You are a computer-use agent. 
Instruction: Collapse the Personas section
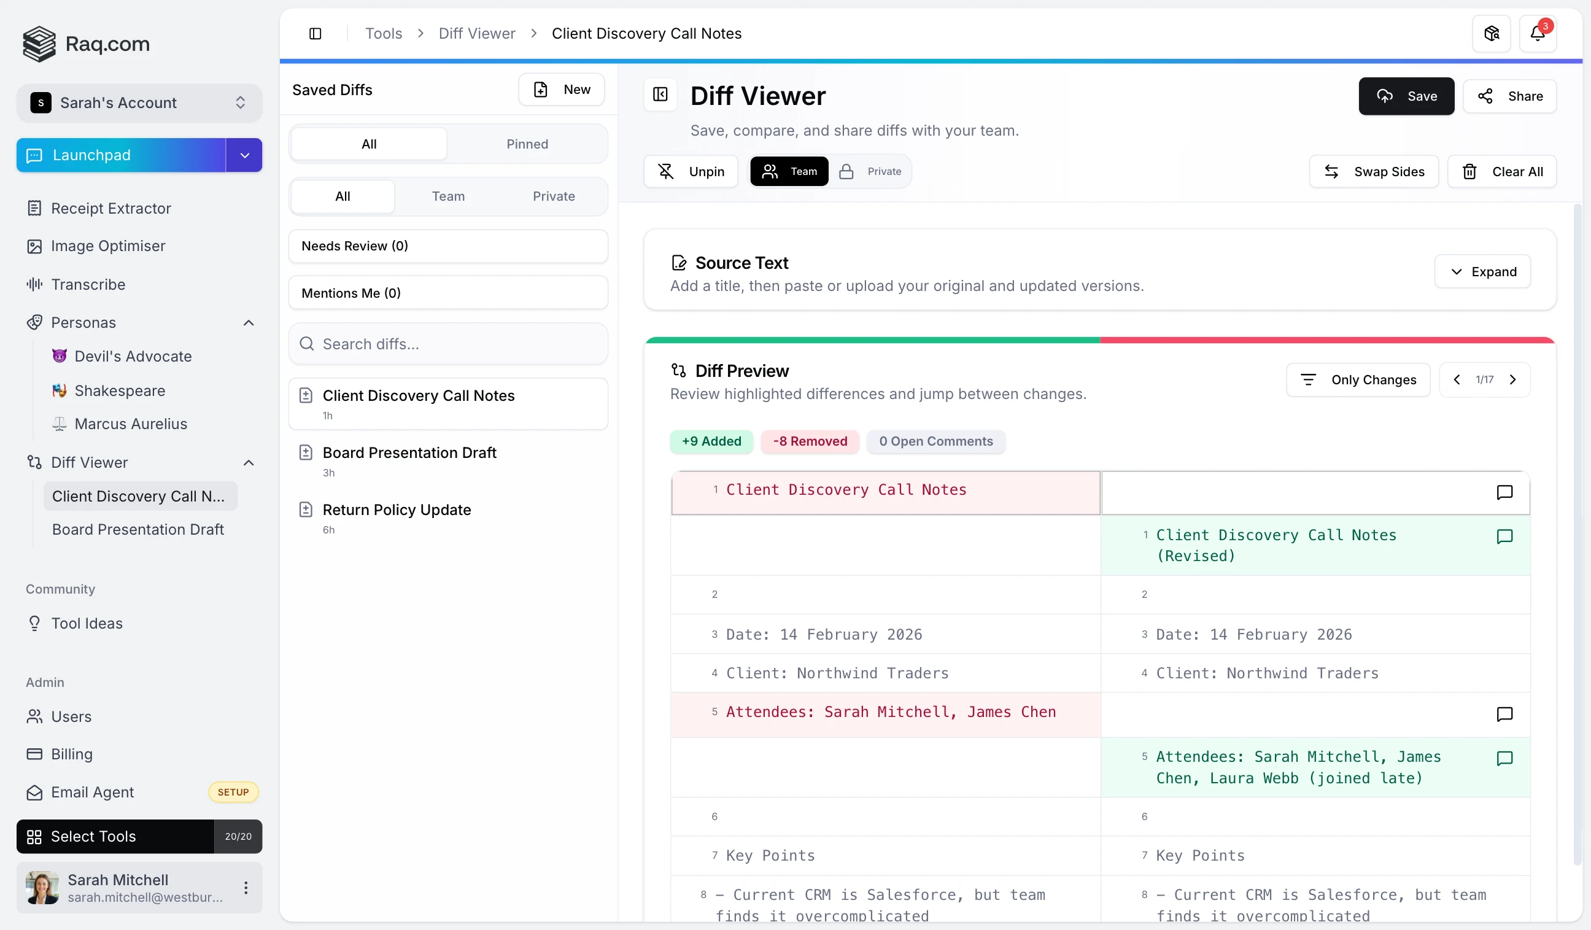click(x=248, y=323)
